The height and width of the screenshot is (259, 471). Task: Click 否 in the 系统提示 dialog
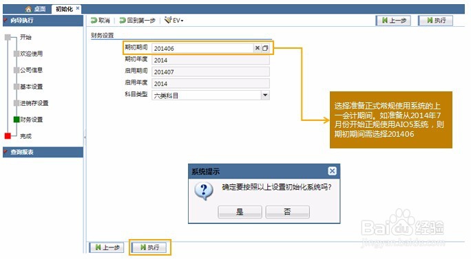tap(287, 212)
